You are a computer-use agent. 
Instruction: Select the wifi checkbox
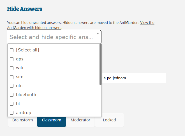[x=12, y=68]
